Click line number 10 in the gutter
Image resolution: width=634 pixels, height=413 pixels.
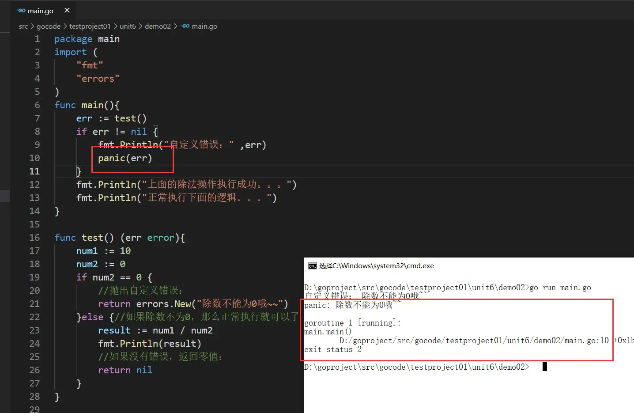click(34, 158)
